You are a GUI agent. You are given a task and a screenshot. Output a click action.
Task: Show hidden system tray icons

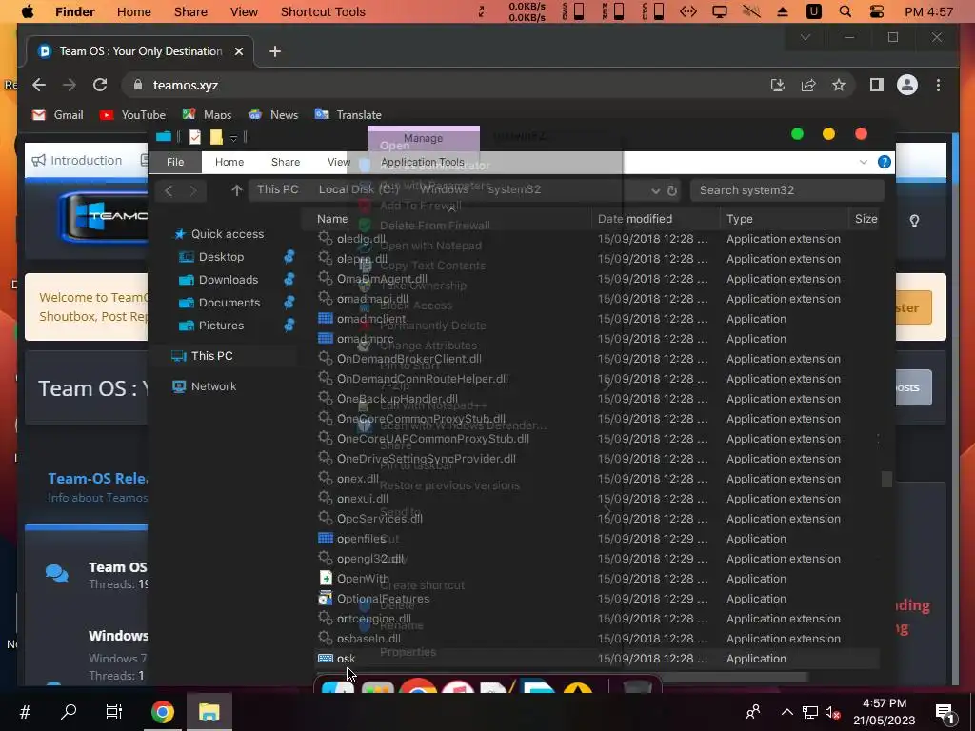(787, 712)
